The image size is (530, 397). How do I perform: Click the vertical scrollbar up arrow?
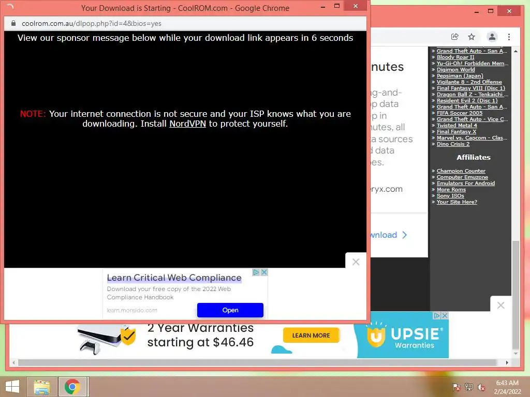pos(516,51)
